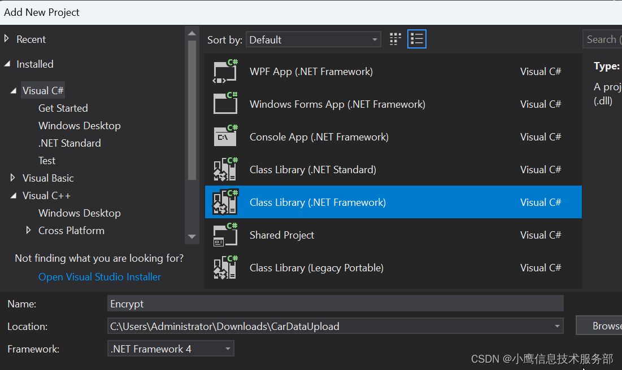Click the Shared Project template icon
The width and height of the screenshot is (622, 370).
pyautogui.click(x=225, y=235)
